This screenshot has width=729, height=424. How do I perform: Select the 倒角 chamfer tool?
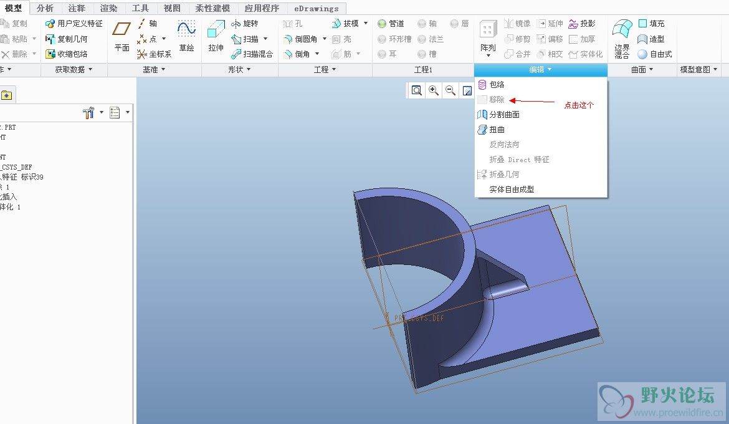pos(297,54)
